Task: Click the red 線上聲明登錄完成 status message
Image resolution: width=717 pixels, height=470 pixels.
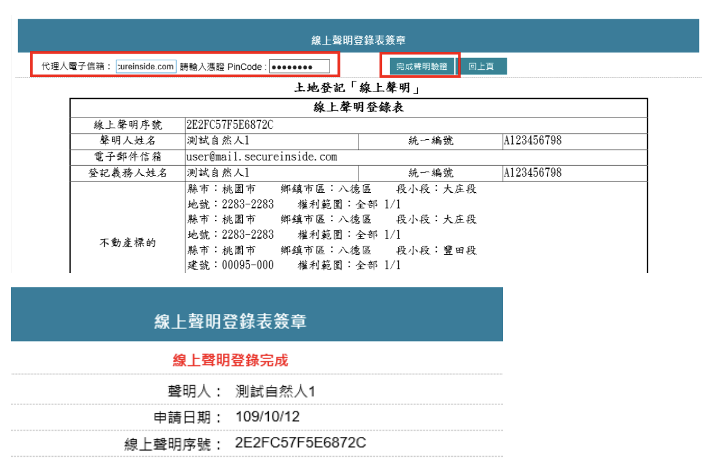Action: coord(230,360)
